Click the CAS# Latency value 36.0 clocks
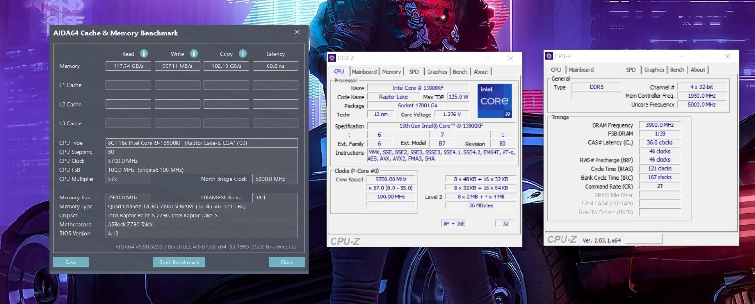The width and height of the screenshot is (755, 304). point(660,143)
